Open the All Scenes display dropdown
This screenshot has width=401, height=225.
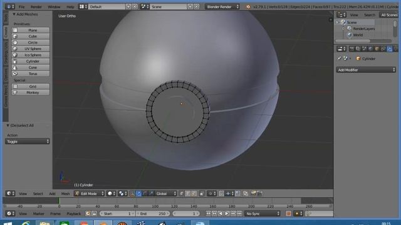388,15
